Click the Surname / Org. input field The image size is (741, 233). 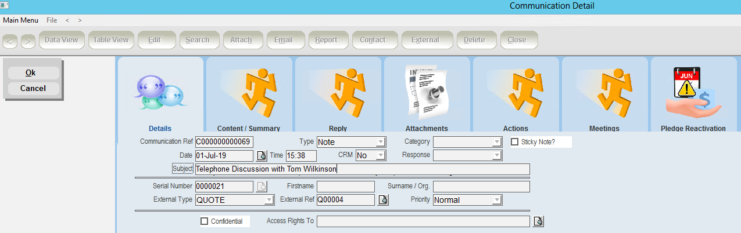tap(482, 187)
